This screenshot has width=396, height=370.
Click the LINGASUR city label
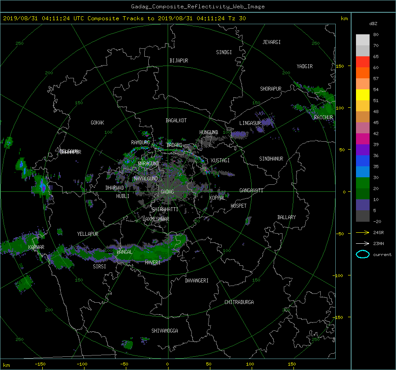pyautogui.click(x=250, y=123)
